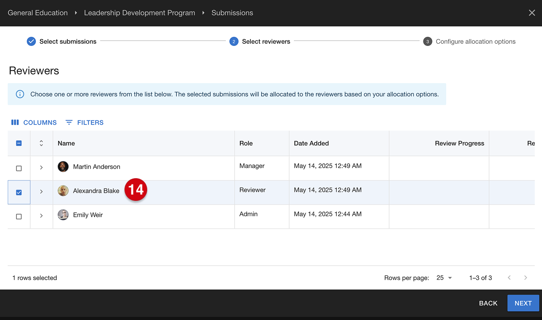Select the Martin Anderson checkbox
Screen dimensions: 542x320
coord(19,168)
